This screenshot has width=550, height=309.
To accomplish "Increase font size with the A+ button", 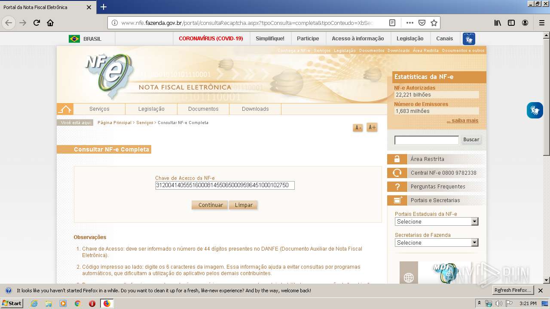I will coord(372,127).
